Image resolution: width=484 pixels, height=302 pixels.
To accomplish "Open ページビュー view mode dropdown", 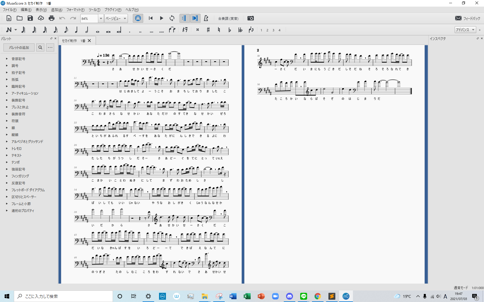I will [116, 18].
